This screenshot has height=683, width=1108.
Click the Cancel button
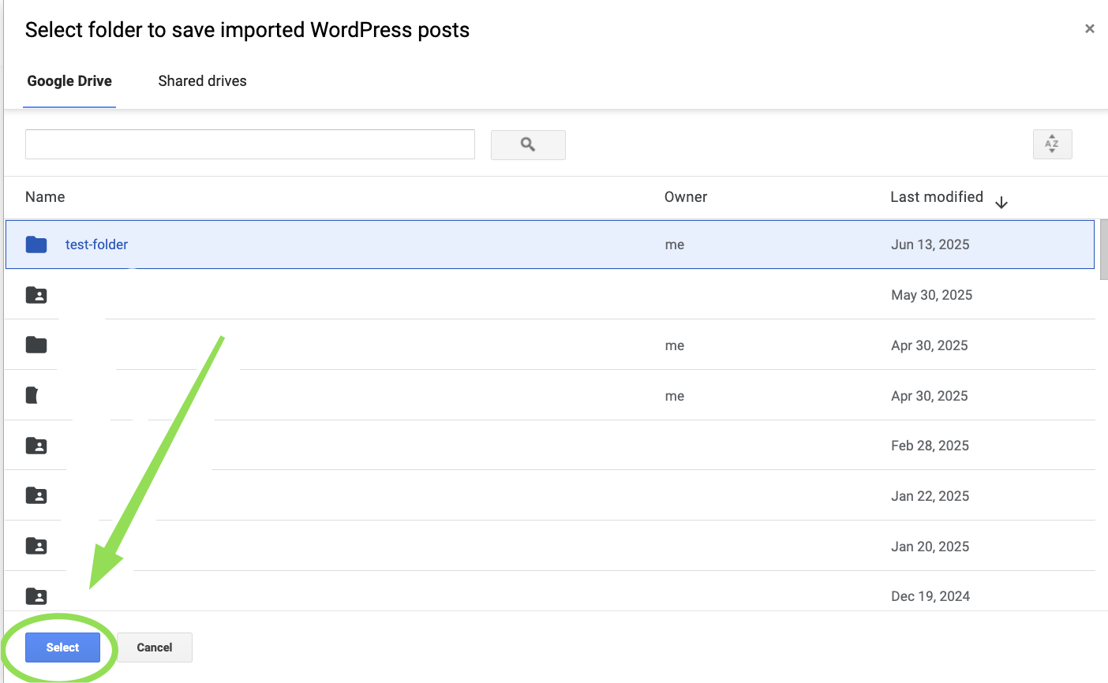(155, 648)
